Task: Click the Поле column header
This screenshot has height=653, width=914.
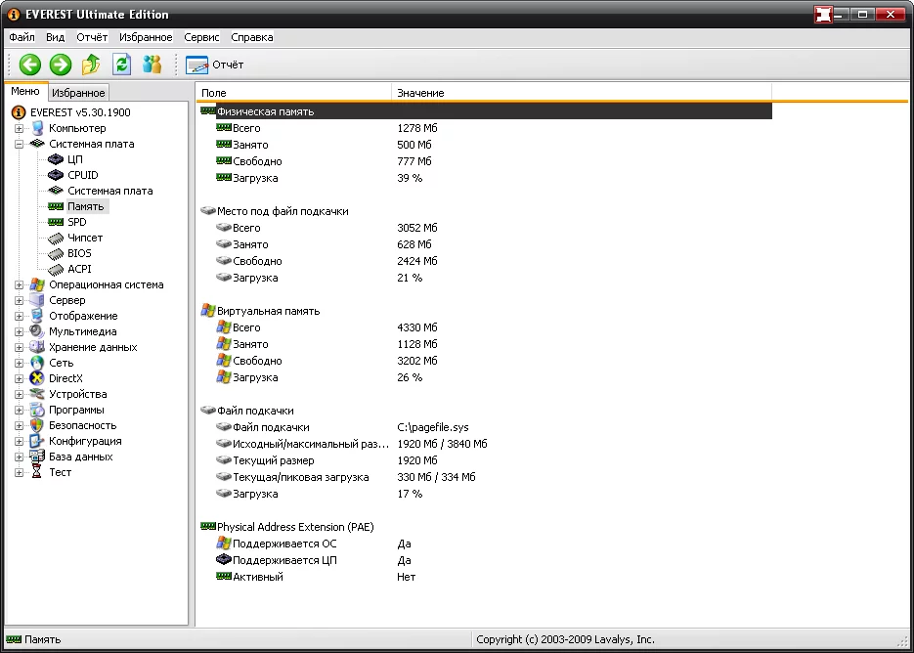Action: pos(294,93)
